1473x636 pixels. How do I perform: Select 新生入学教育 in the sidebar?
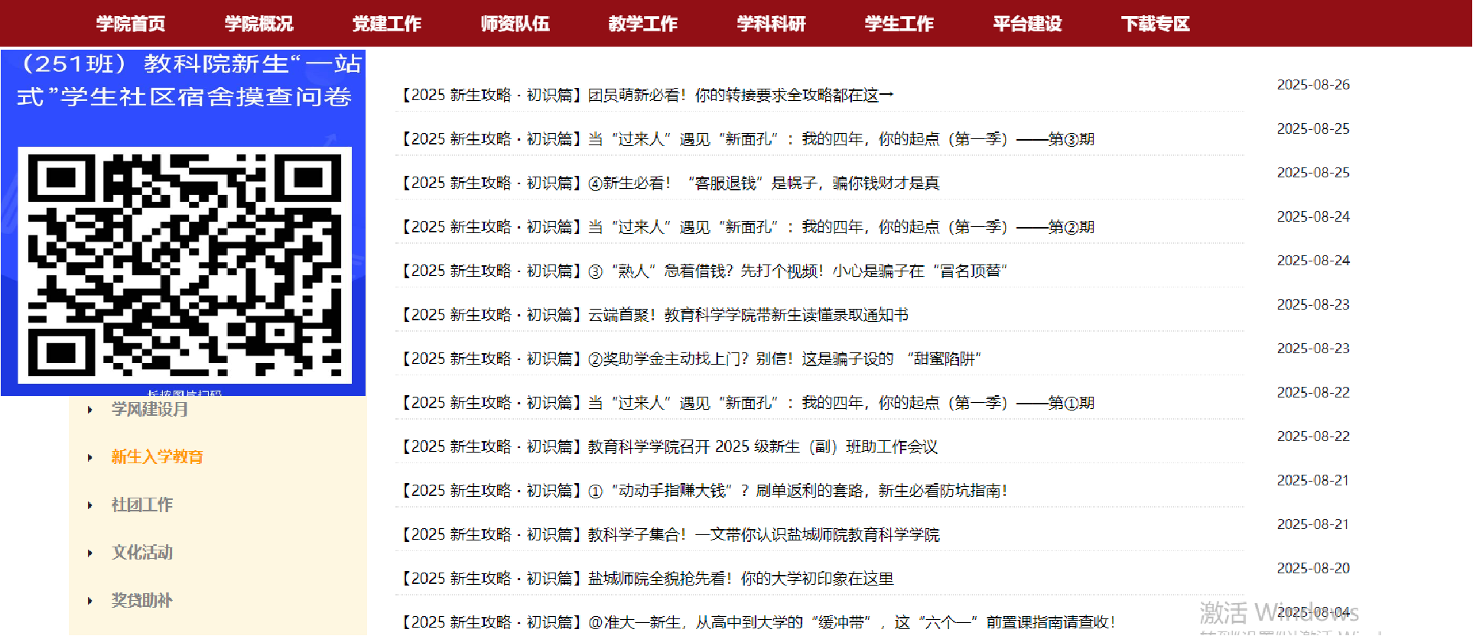point(157,457)
